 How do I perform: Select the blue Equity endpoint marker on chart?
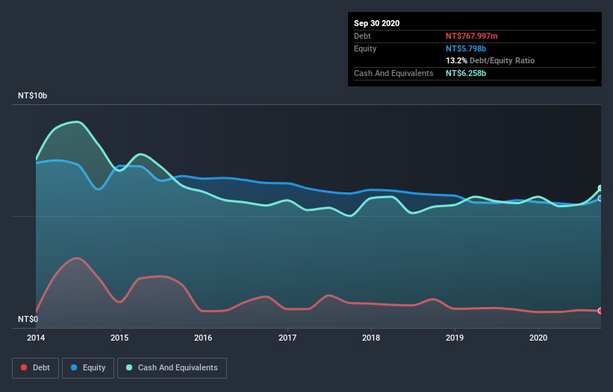(600, 198)
